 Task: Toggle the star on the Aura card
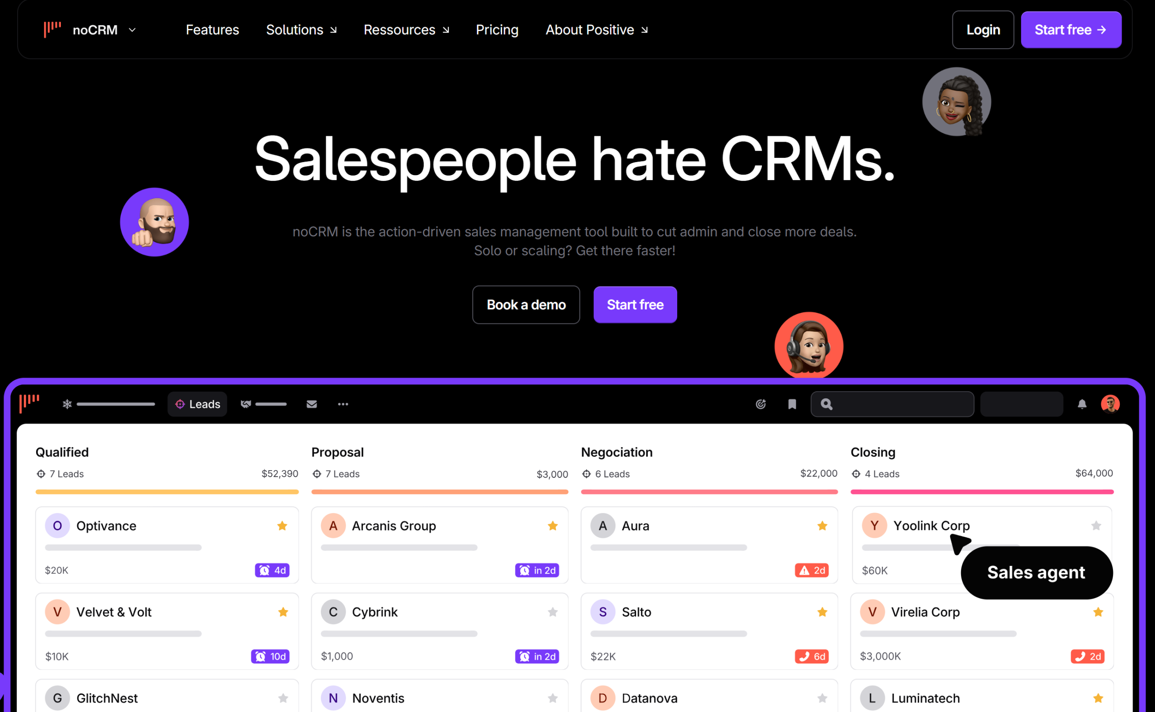pos(822,526)
